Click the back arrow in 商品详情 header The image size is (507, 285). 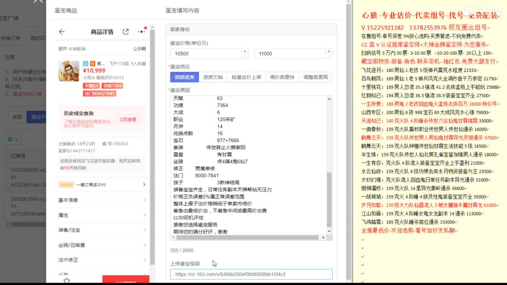[x=61, y=32]
